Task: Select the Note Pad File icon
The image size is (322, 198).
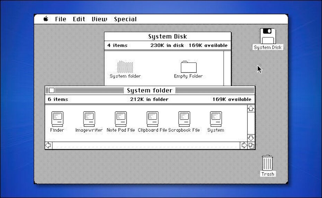Action: (121, 119)
